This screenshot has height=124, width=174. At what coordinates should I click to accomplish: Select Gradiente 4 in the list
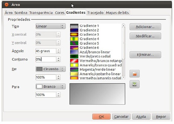pos(96,39)
